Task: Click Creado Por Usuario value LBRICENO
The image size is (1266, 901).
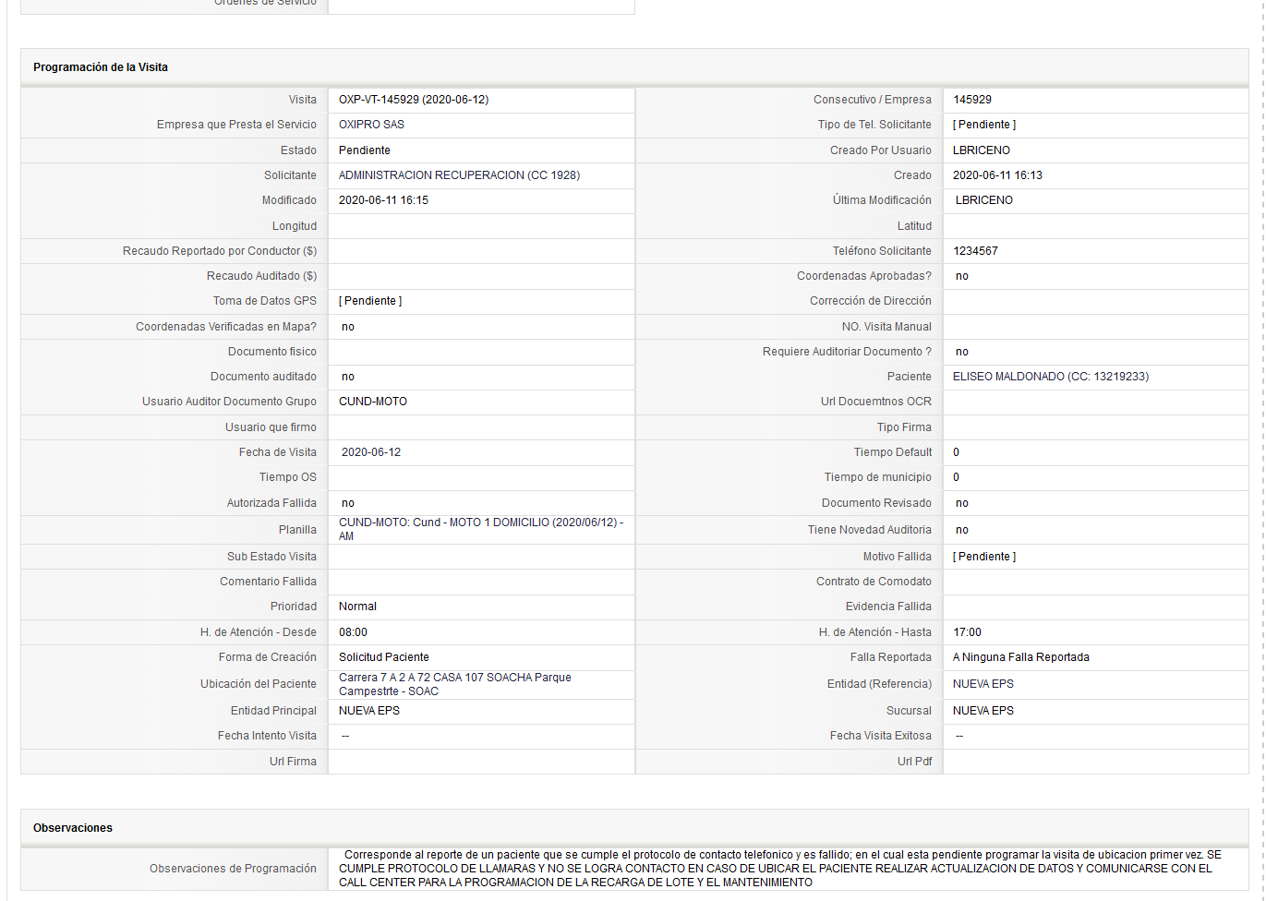Action: 982,150
